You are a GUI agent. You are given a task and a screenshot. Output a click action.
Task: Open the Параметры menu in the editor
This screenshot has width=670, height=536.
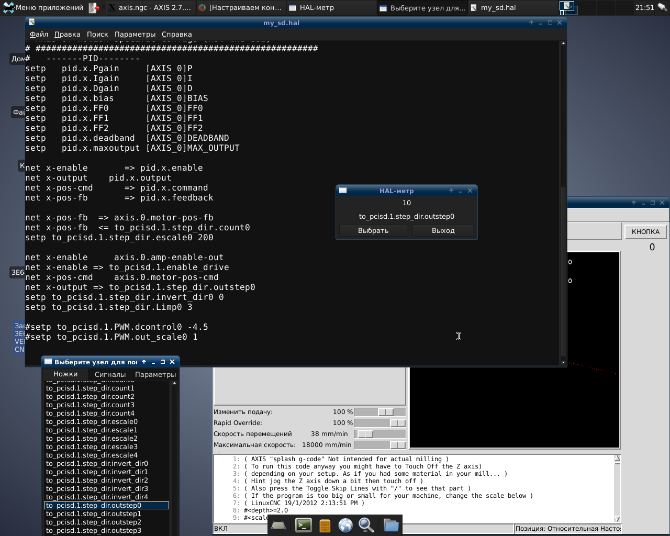(135, 34)
